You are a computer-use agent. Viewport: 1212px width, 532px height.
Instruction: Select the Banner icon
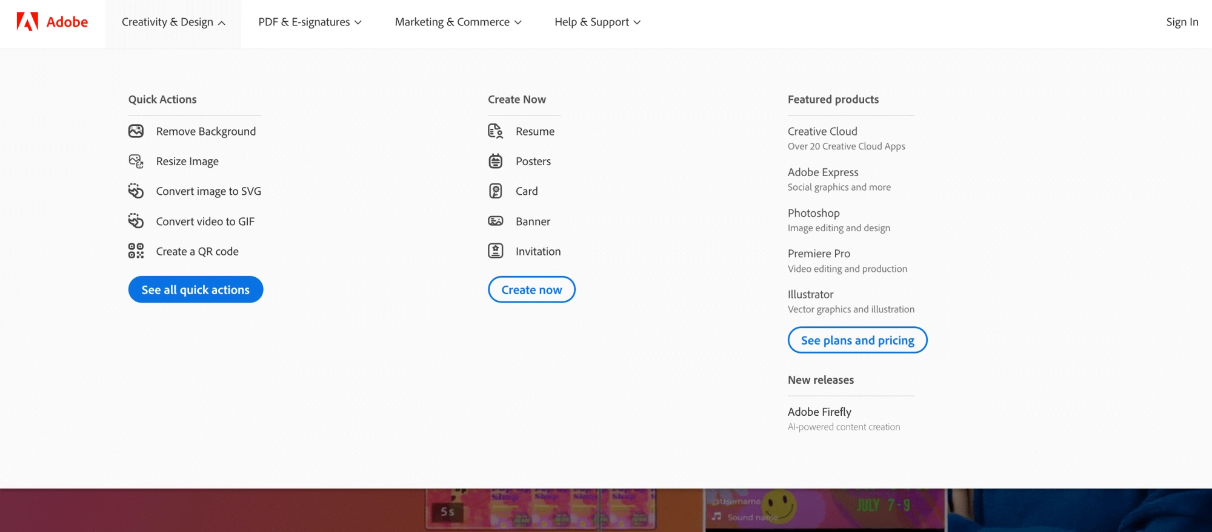coord(496,221)
